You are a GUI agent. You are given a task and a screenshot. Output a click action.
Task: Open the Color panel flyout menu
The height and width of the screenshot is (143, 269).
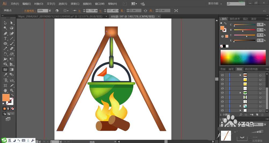267,19
